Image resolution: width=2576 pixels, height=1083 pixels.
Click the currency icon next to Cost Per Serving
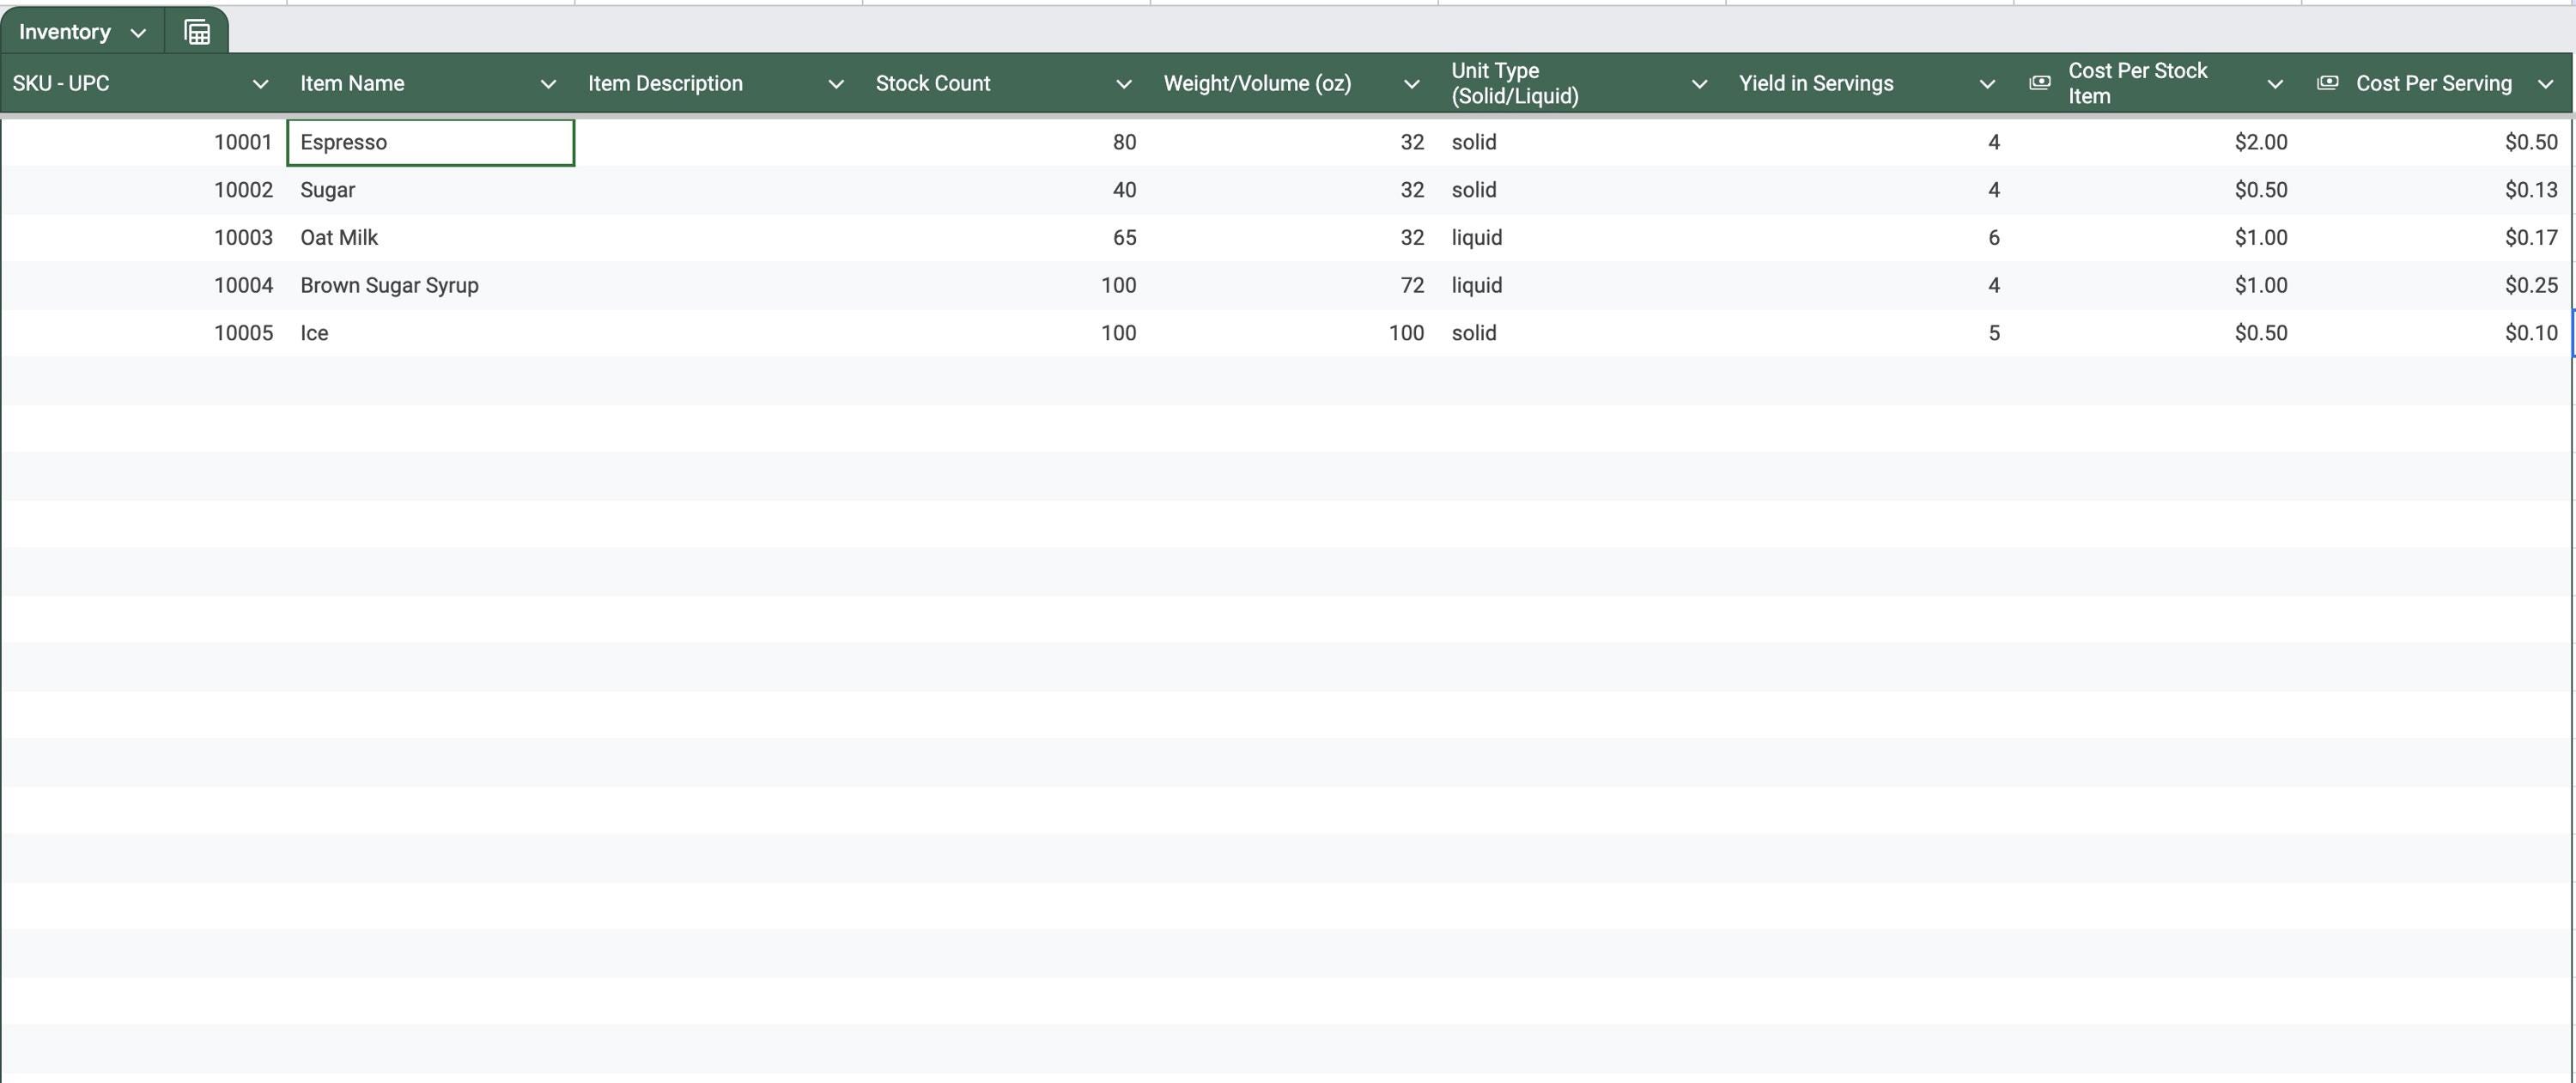pyautogui.click(x=2328, y=83)
